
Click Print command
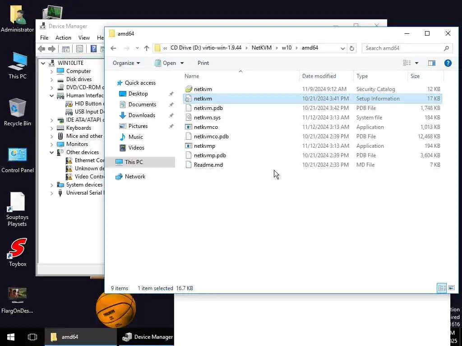(x=203, y=63)
